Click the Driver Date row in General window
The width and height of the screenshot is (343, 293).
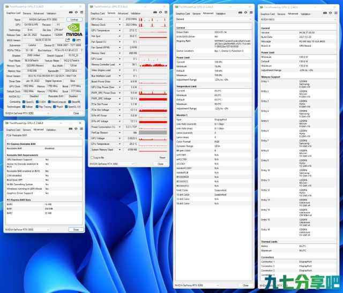(x=214, y=32)
